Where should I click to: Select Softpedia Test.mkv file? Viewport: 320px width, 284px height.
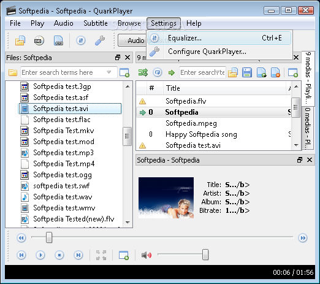tap(64, 131)
